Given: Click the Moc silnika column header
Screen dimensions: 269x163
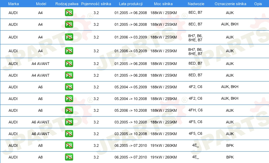Looking at the screenshot, I should [163, 4].
